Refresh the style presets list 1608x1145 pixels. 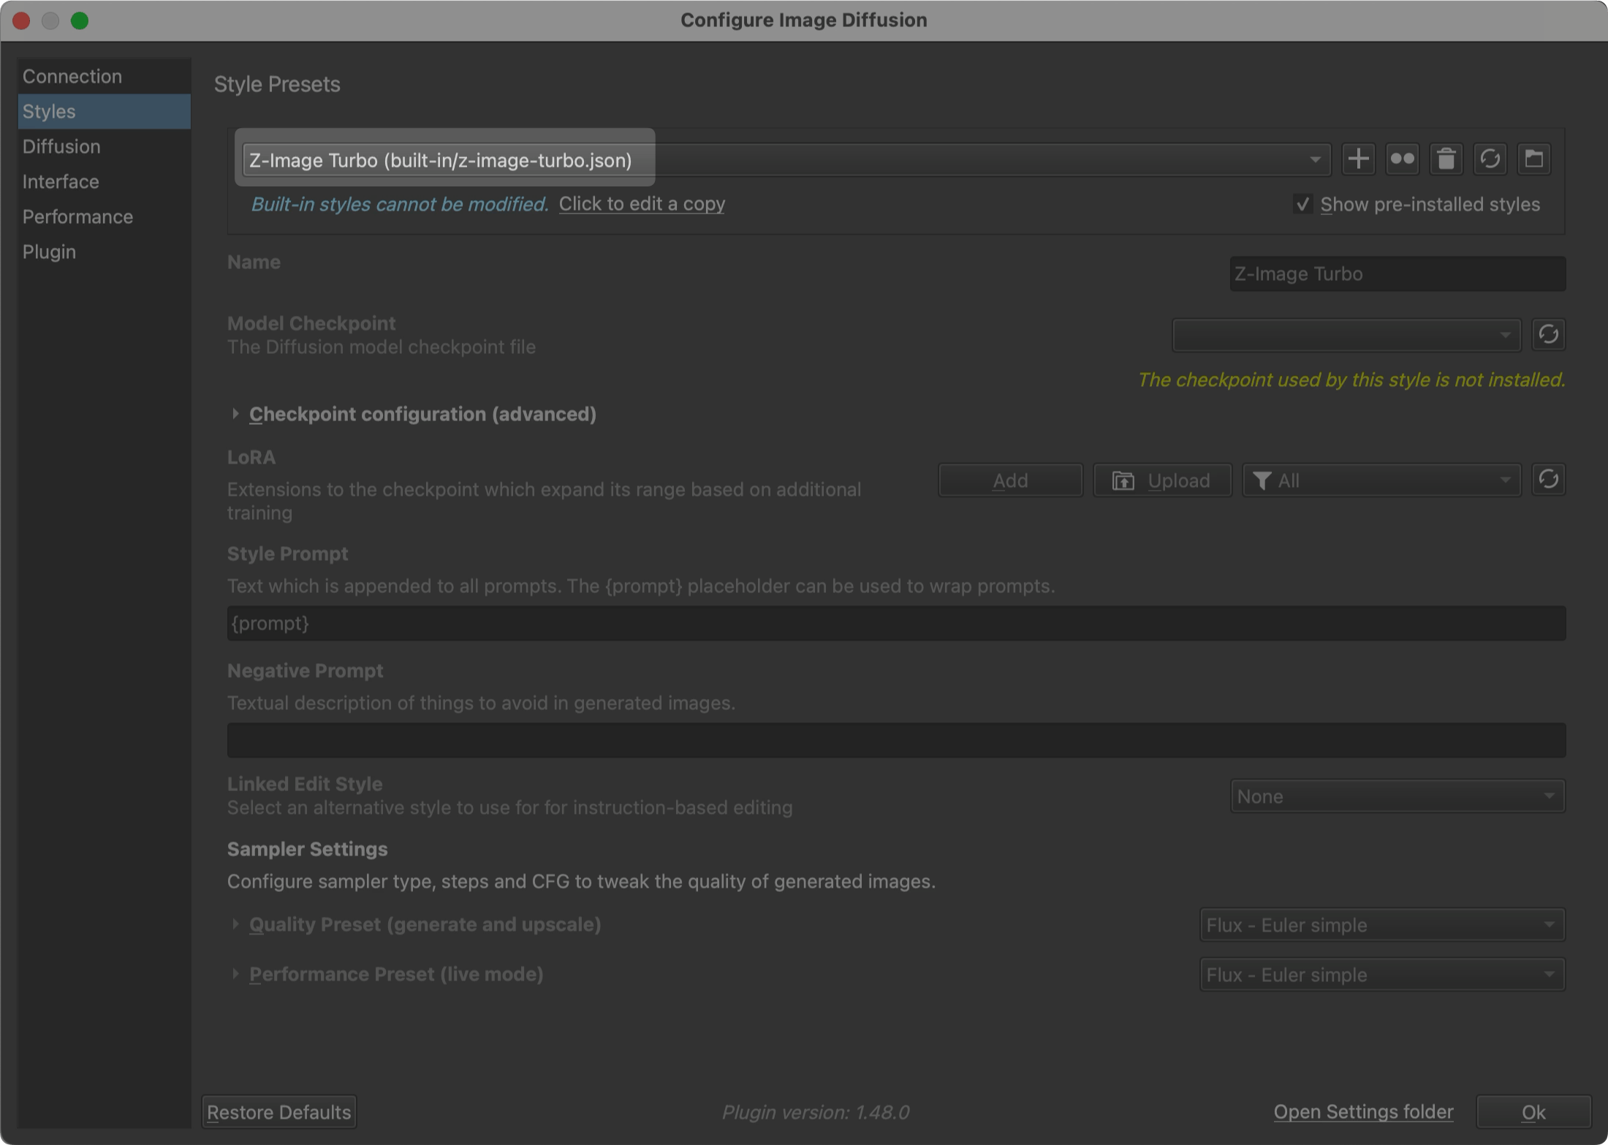click(x=1490, y=159)
